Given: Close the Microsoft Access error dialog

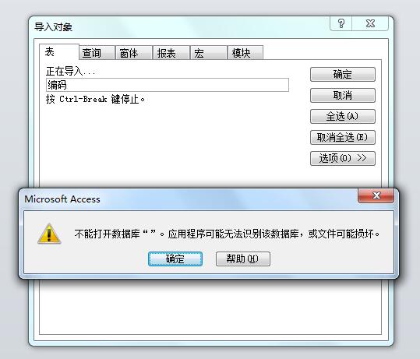Looking at the screenshot, I should point(376,195).
